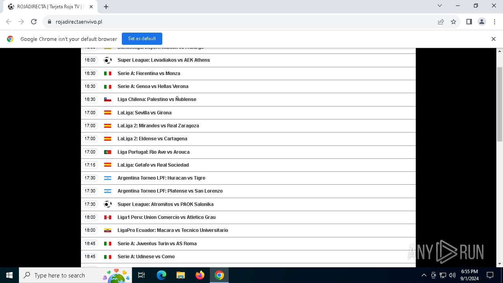The height and width of the screenshot is (283, 503).
Task: Click the 17:15 time badge for Getafe match
Action: pos(90,165)
